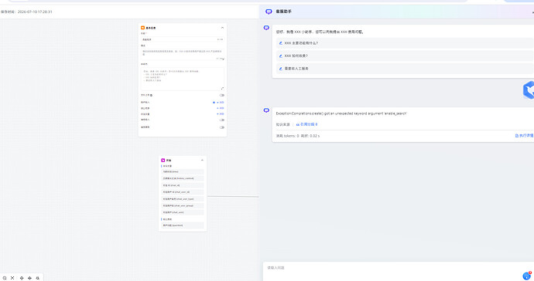Click the application name input field

tap(183, 39)
